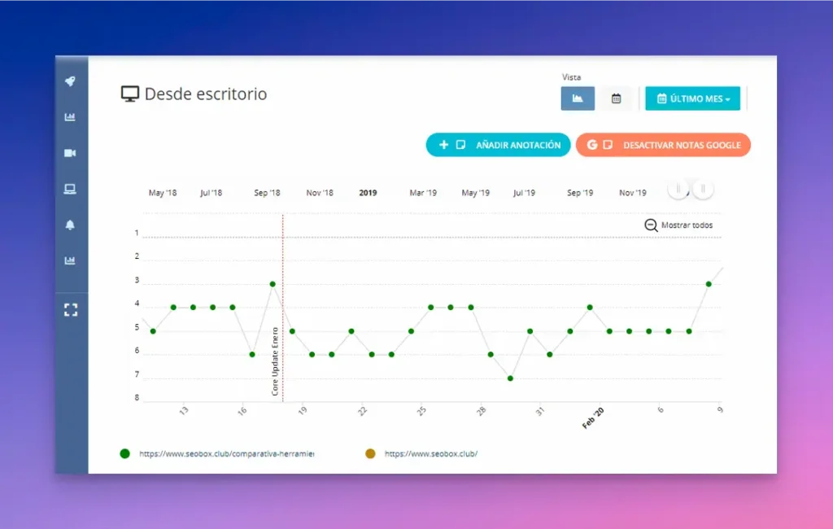Open the ÚLTIMO MES date range dropdown

pyautogui.click(x=692, y=98)
